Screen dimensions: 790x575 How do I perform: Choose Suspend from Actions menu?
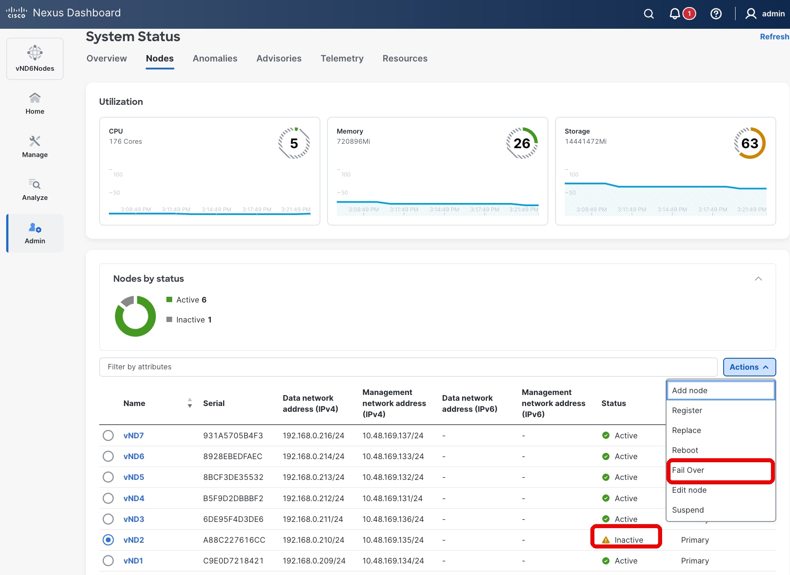[x=721, y=510]
